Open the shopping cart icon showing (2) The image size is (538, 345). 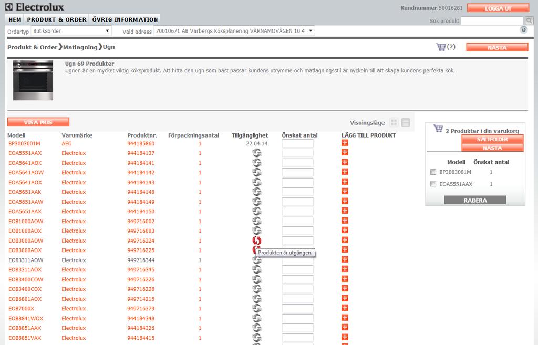tap(441, 47)
